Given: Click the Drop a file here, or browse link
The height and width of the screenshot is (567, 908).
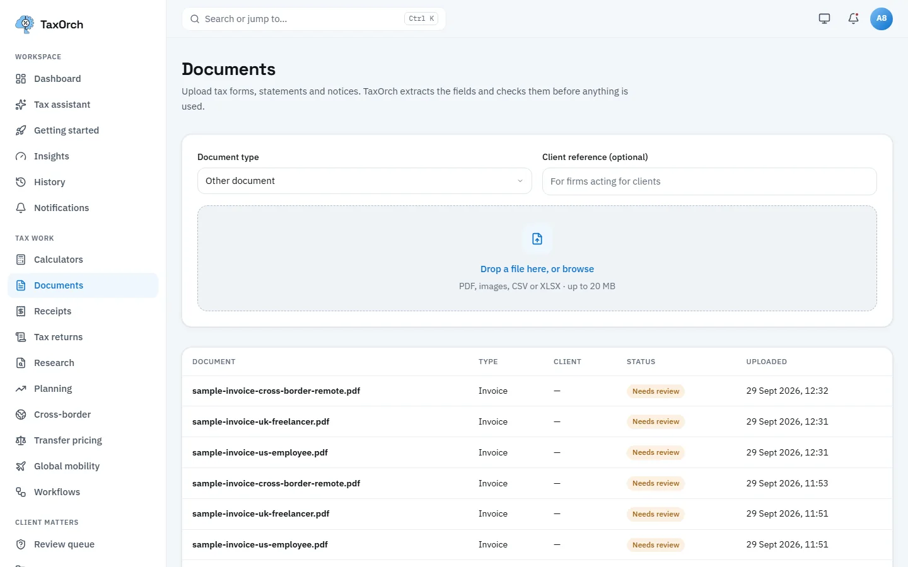Looking at the screenshot, I should click(x=537, y=269).
